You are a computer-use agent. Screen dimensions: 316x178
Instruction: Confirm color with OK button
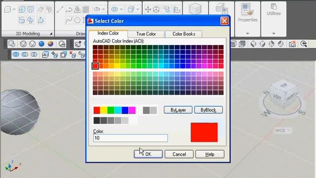pyautogui.click(x=148, y=154)
